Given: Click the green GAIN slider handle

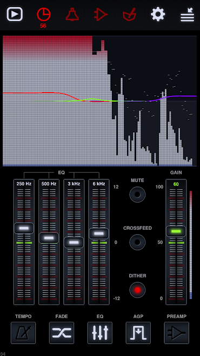Looking at the screenshot, I should coord(176,231).
